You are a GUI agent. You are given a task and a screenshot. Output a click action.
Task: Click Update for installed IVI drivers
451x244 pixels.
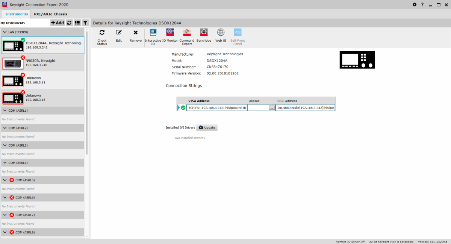click(x=207, y=127)
